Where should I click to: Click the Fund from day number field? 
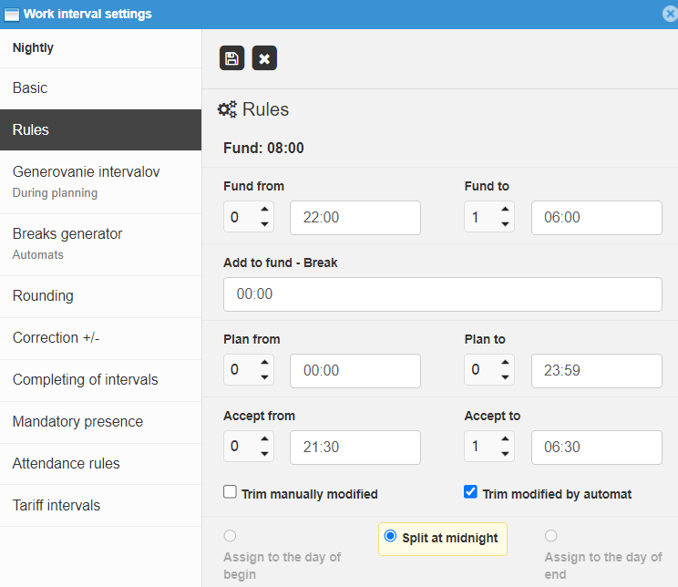click(x=249, y=217)
